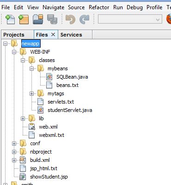Click the servlets.txt file icon
This screenshot has height=185, width=171.
tap(41, 102)
